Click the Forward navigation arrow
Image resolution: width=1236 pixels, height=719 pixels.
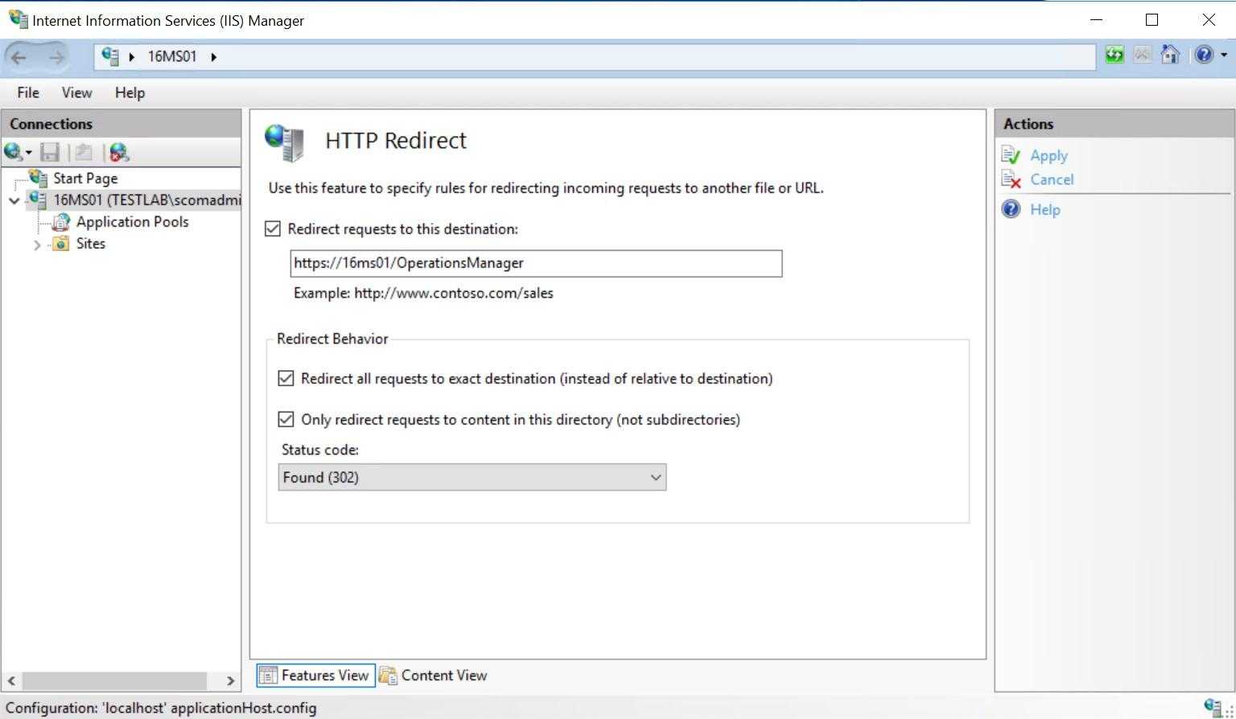[56, 57]
